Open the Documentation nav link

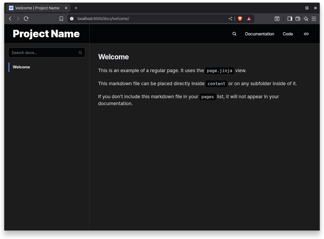259,34
